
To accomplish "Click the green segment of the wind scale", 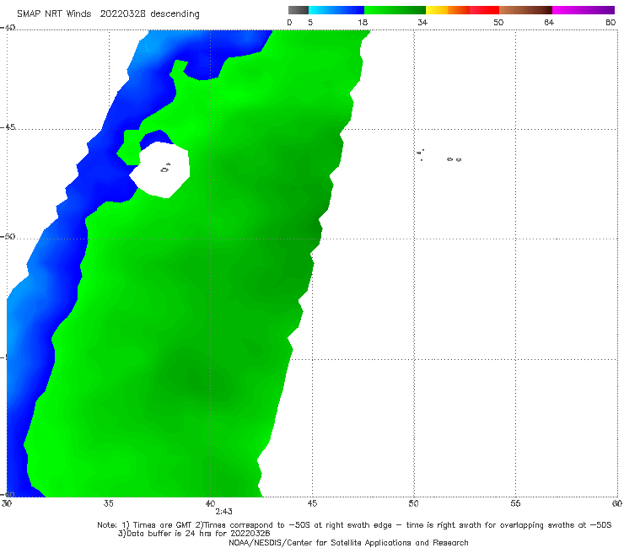I will (395, 10).
